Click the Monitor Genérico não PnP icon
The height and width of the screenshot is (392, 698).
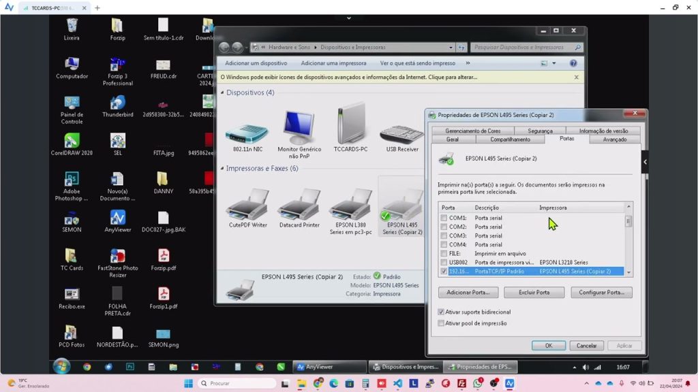coord(299,129)
